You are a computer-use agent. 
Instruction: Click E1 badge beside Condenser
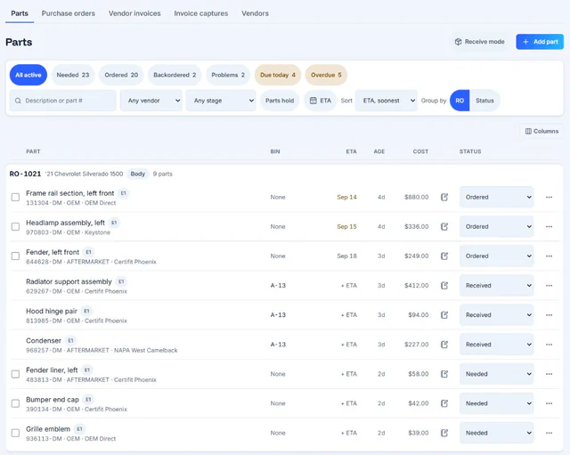pyautogui.click(x=70, y=340)
